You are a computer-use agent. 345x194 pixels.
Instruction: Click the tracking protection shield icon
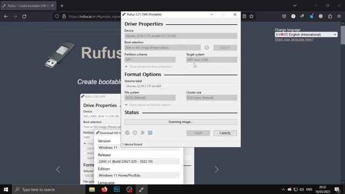point(57,16)
